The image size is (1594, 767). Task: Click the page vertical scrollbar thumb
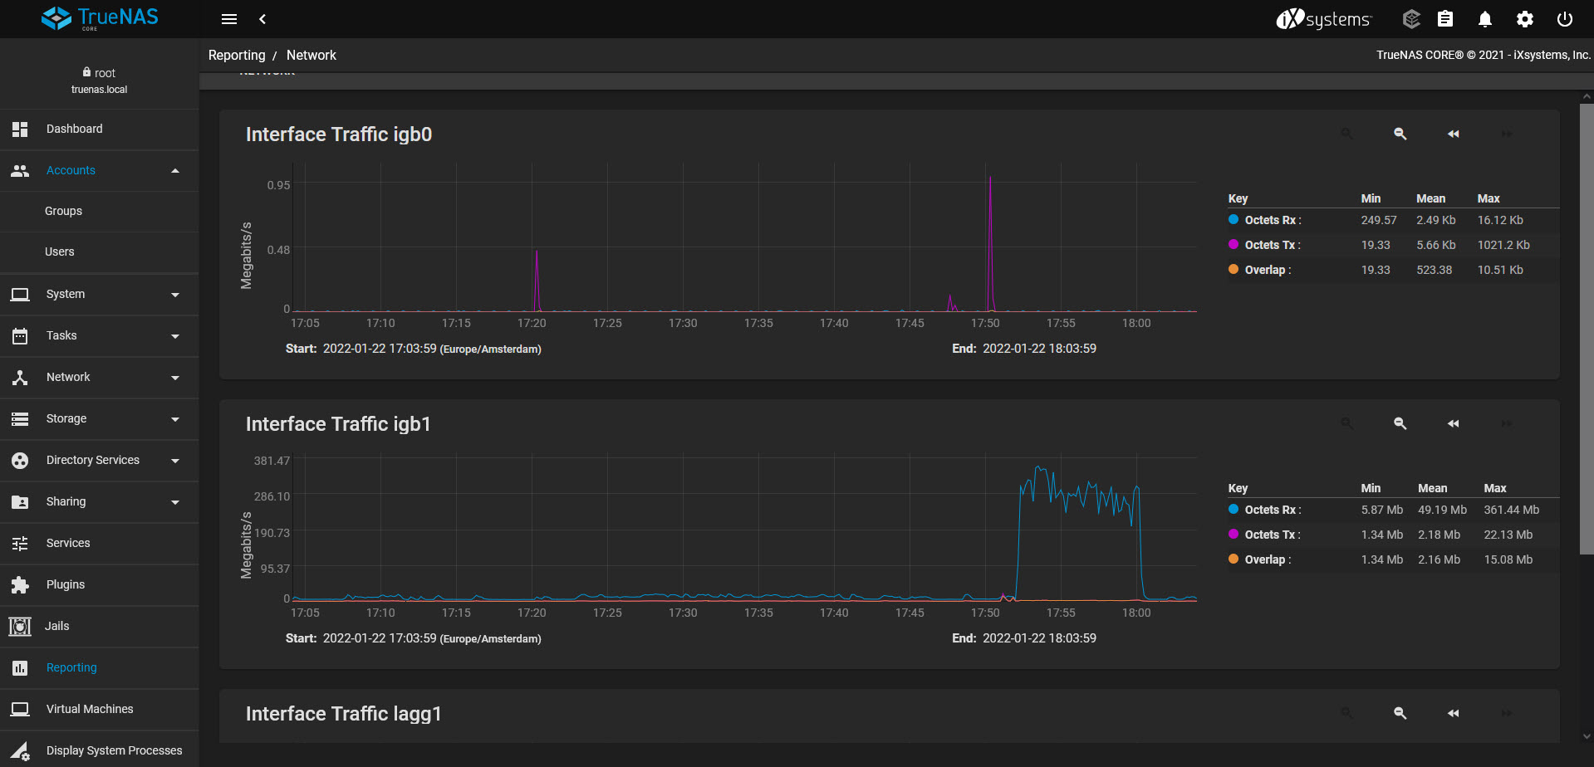(1587, 328)
